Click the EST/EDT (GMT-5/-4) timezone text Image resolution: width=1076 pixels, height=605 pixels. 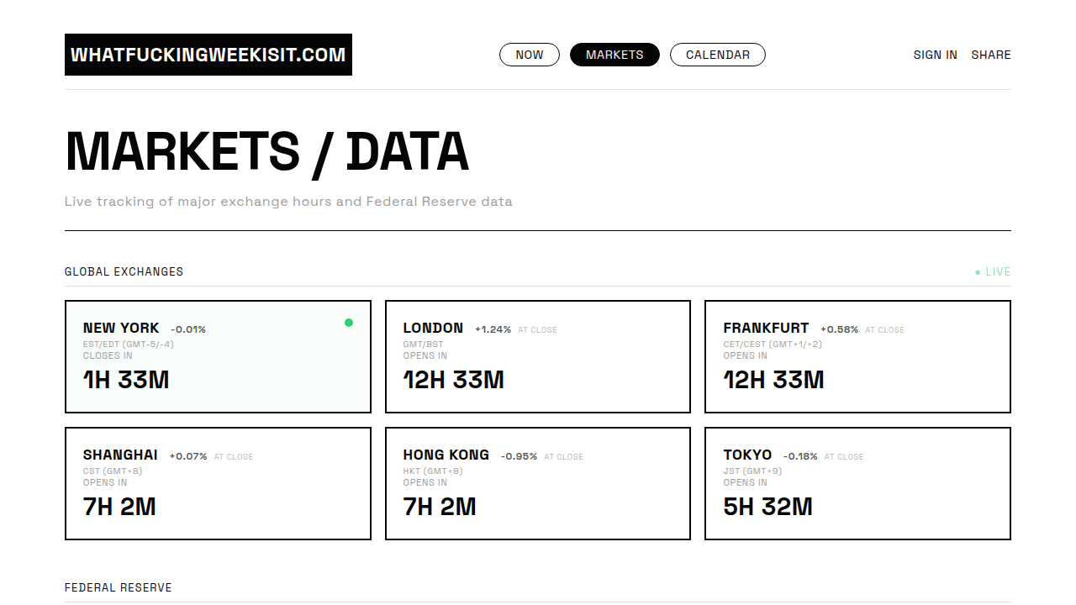tap(129, 345)
